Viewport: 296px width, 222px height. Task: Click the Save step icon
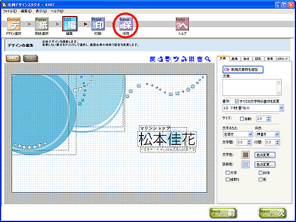click(x=126, y=24)
